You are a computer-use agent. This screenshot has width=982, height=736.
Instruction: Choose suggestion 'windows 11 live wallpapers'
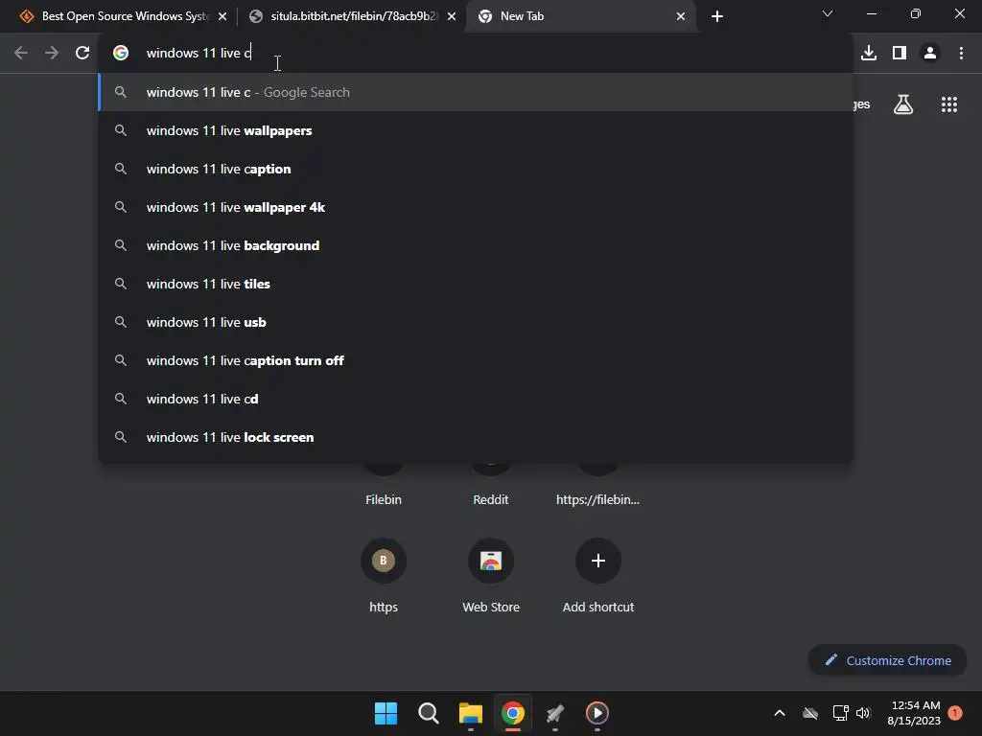click(476, 130)
